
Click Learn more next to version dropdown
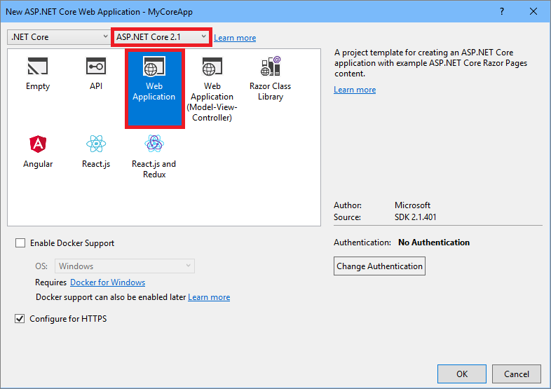click(235, 38)
